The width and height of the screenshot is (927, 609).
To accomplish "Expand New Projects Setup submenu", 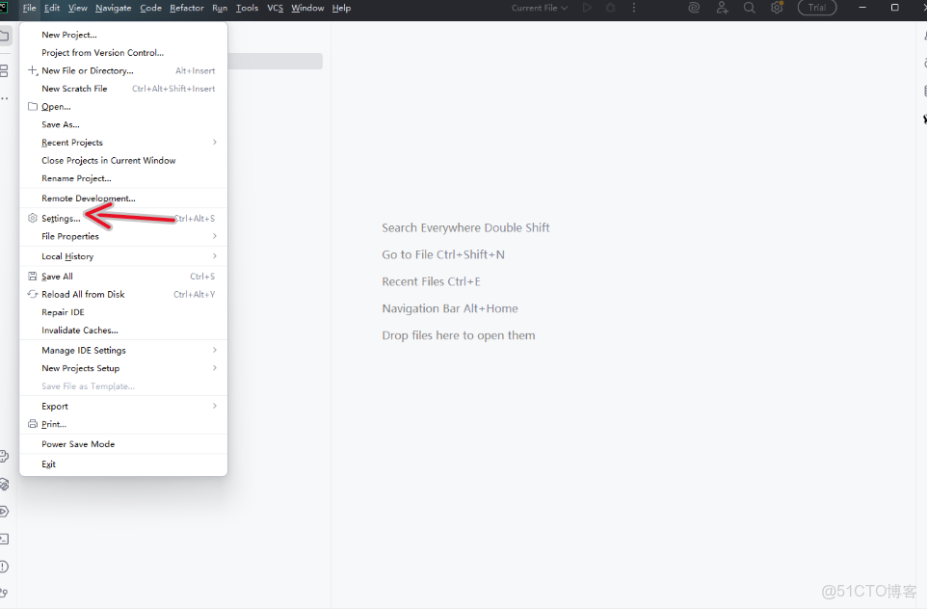I will [123, 368].
